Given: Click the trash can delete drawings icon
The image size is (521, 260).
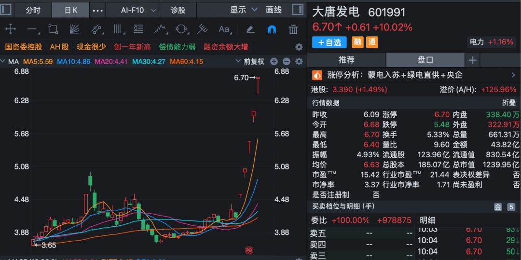Looking at the screenshot, I should point(293,29).
